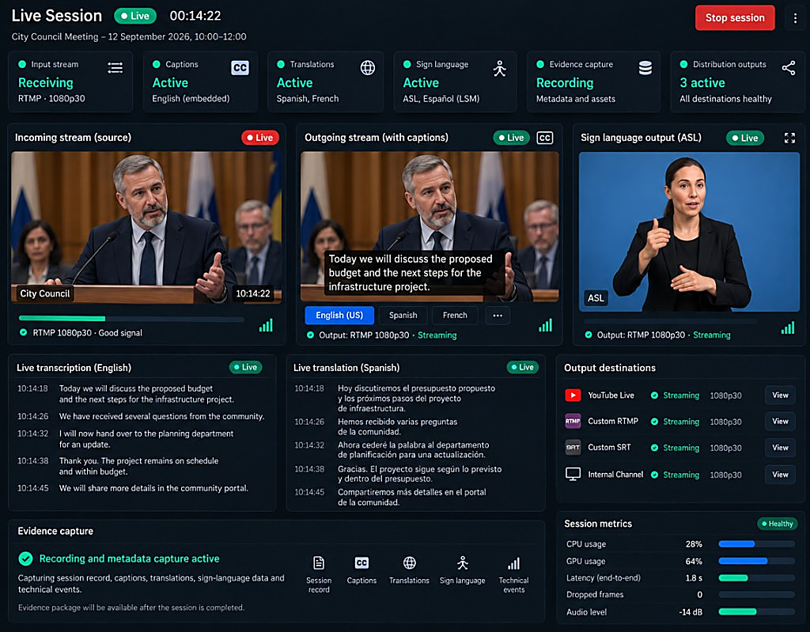Click the red Live badge on Incoming stream

tap(260, 138)
